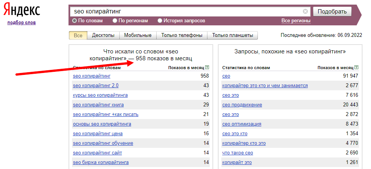Click the Последнее обновление: 06.09.2022 text
This screenshot has width=371, height=169.
click(x=321, y=35)
